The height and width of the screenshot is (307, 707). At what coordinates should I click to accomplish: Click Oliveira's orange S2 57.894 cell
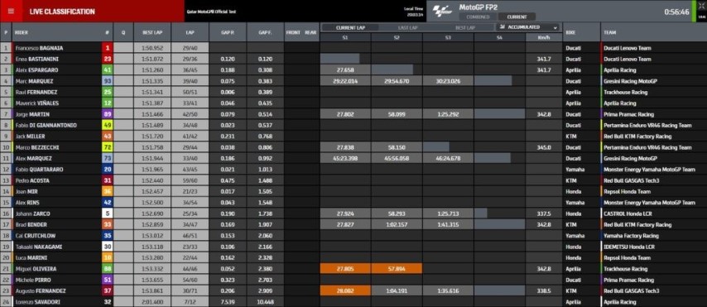click(x=397, y=269)
